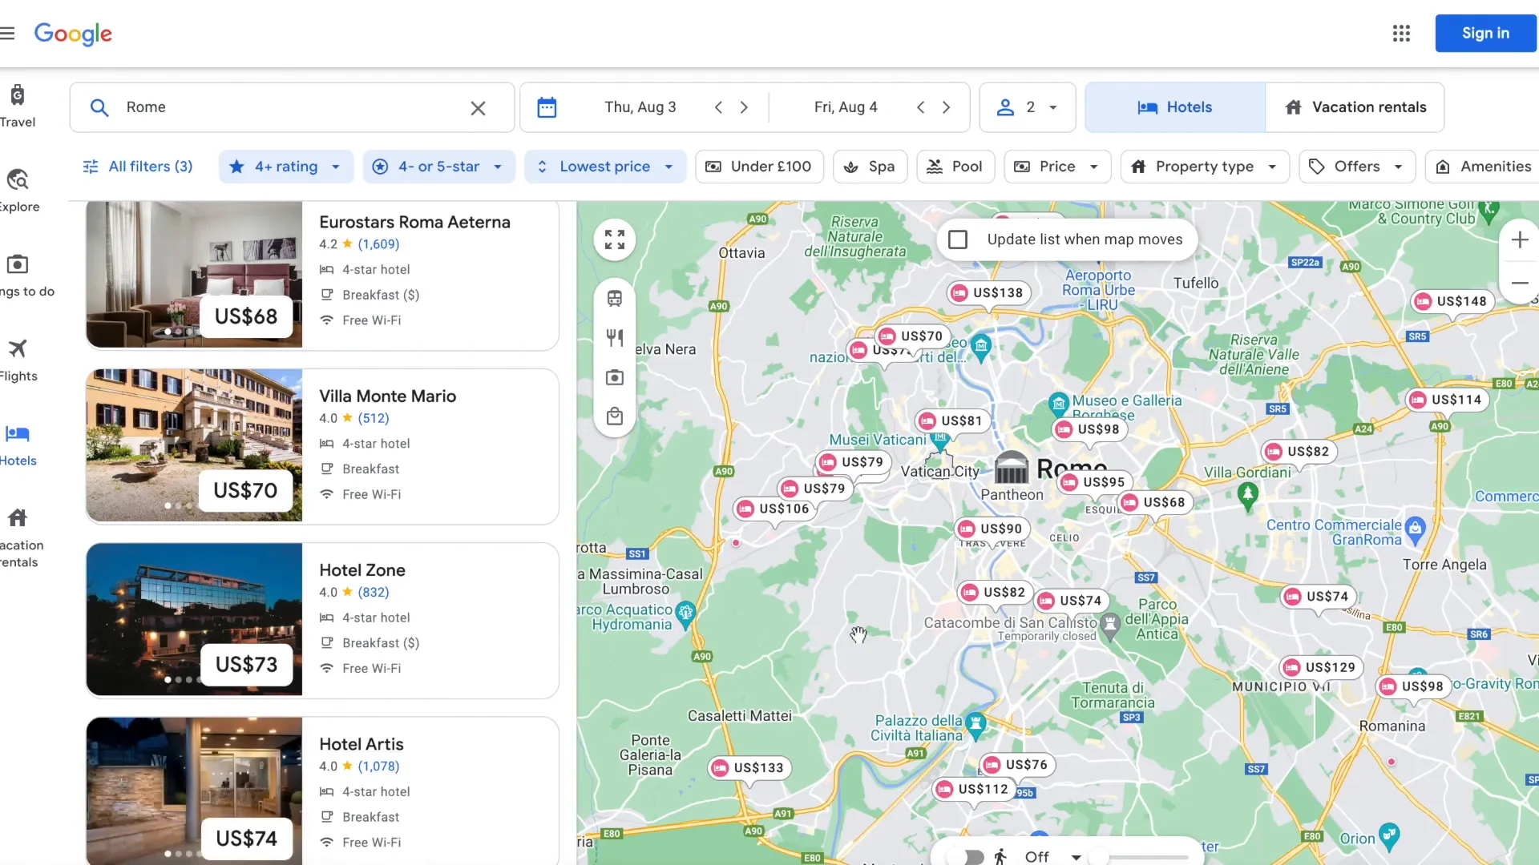Viewport: 1539px width, 865px height.
Task: Click the Sign in button
Action: pos(1485,34)
